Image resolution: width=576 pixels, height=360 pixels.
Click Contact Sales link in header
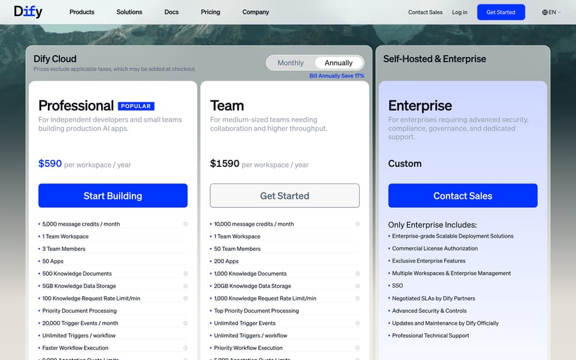point(426,12)
